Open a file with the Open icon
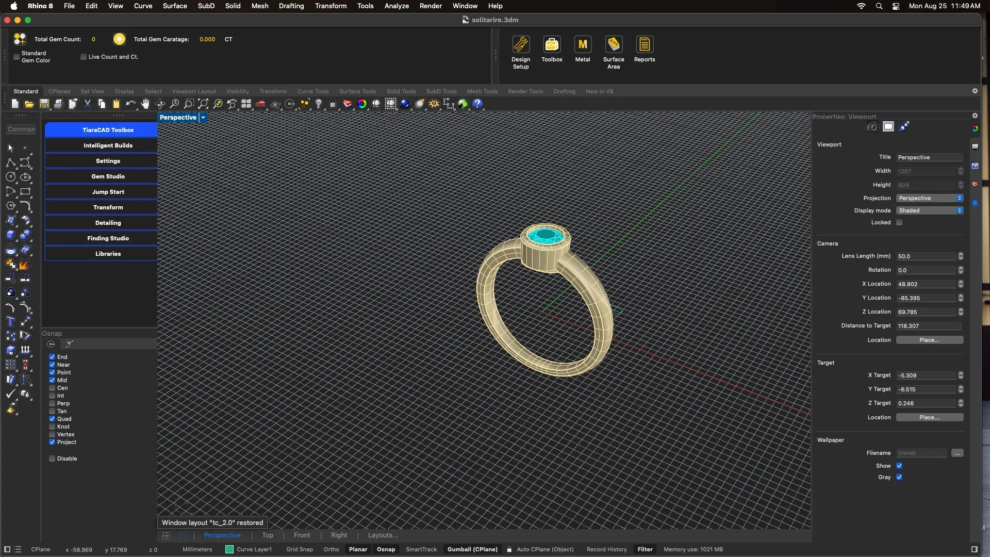 pyautogui.click(x=29, y=104)
